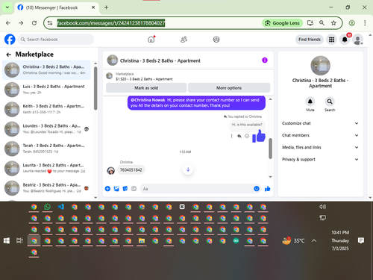Open the Windows Start menu
The image size is (373, 280).
coord(7,240)
